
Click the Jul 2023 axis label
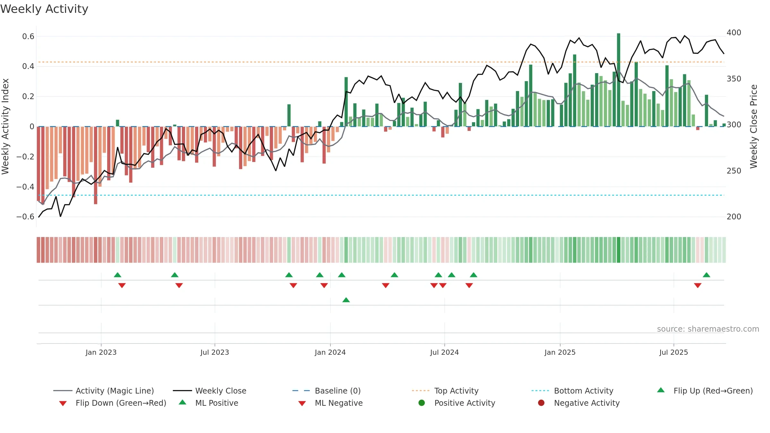point(215,352)
